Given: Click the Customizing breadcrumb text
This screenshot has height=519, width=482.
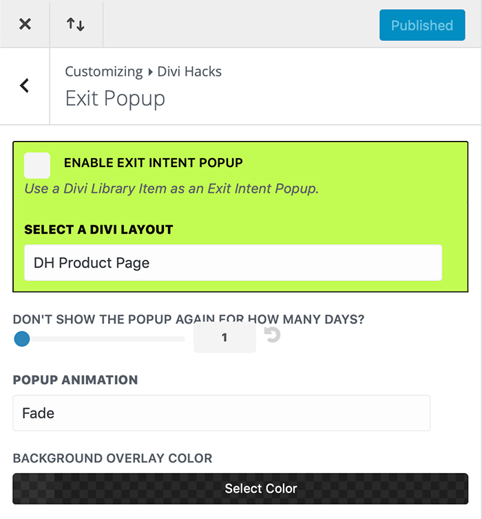Looking at the screenshot, I should 104,71.
